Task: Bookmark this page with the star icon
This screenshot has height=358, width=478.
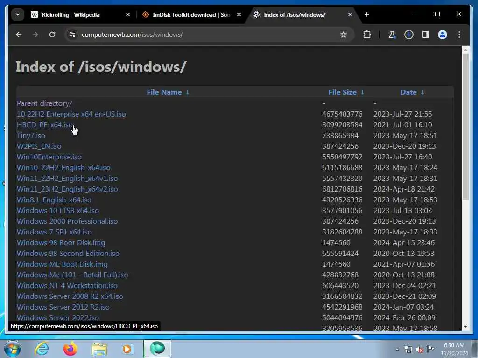Action: point(344,34)
